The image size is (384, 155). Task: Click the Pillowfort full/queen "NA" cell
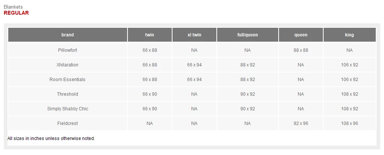click(x=247, y=50)
